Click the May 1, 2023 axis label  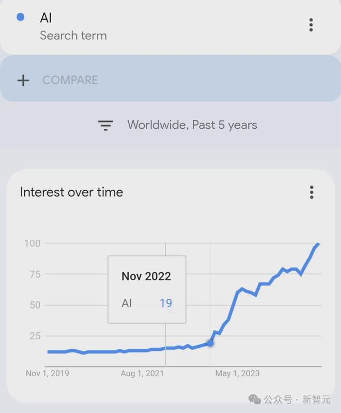point(237,373)
